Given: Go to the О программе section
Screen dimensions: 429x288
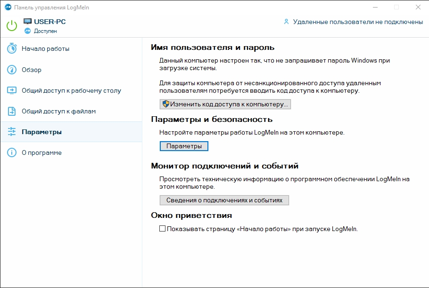Looking at the screenshot, I should (41, 153).
